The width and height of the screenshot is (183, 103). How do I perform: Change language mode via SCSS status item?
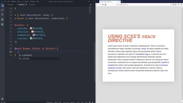click(x=86, y=102)
